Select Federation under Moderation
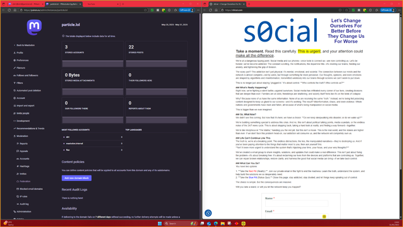The height and width of the screenshot is (227, 403). (x=23, y=182)
